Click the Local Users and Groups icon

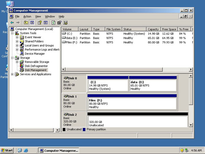coord(22,45)
